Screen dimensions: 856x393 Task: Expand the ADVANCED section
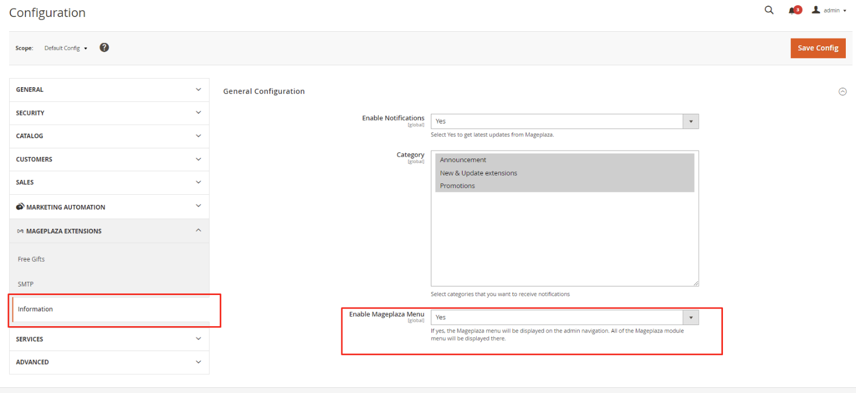point(109,362)
